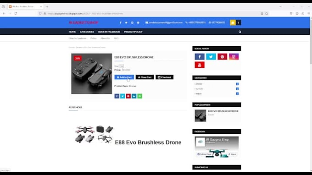The height and width of the screenshot is (175, 312).
Task: Click the Twitter icon in the blue header
Action: [x=126, y=22]
